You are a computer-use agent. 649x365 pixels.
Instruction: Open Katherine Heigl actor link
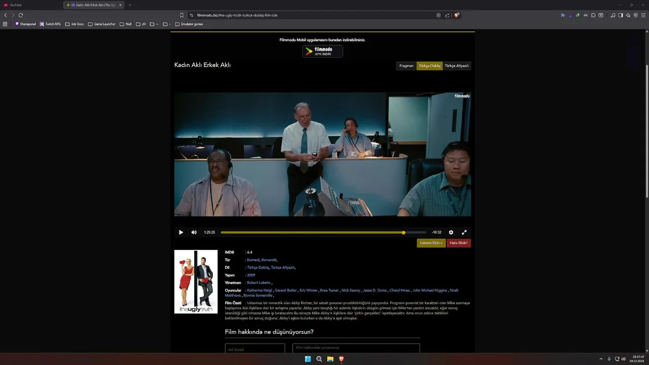point(260,290)
